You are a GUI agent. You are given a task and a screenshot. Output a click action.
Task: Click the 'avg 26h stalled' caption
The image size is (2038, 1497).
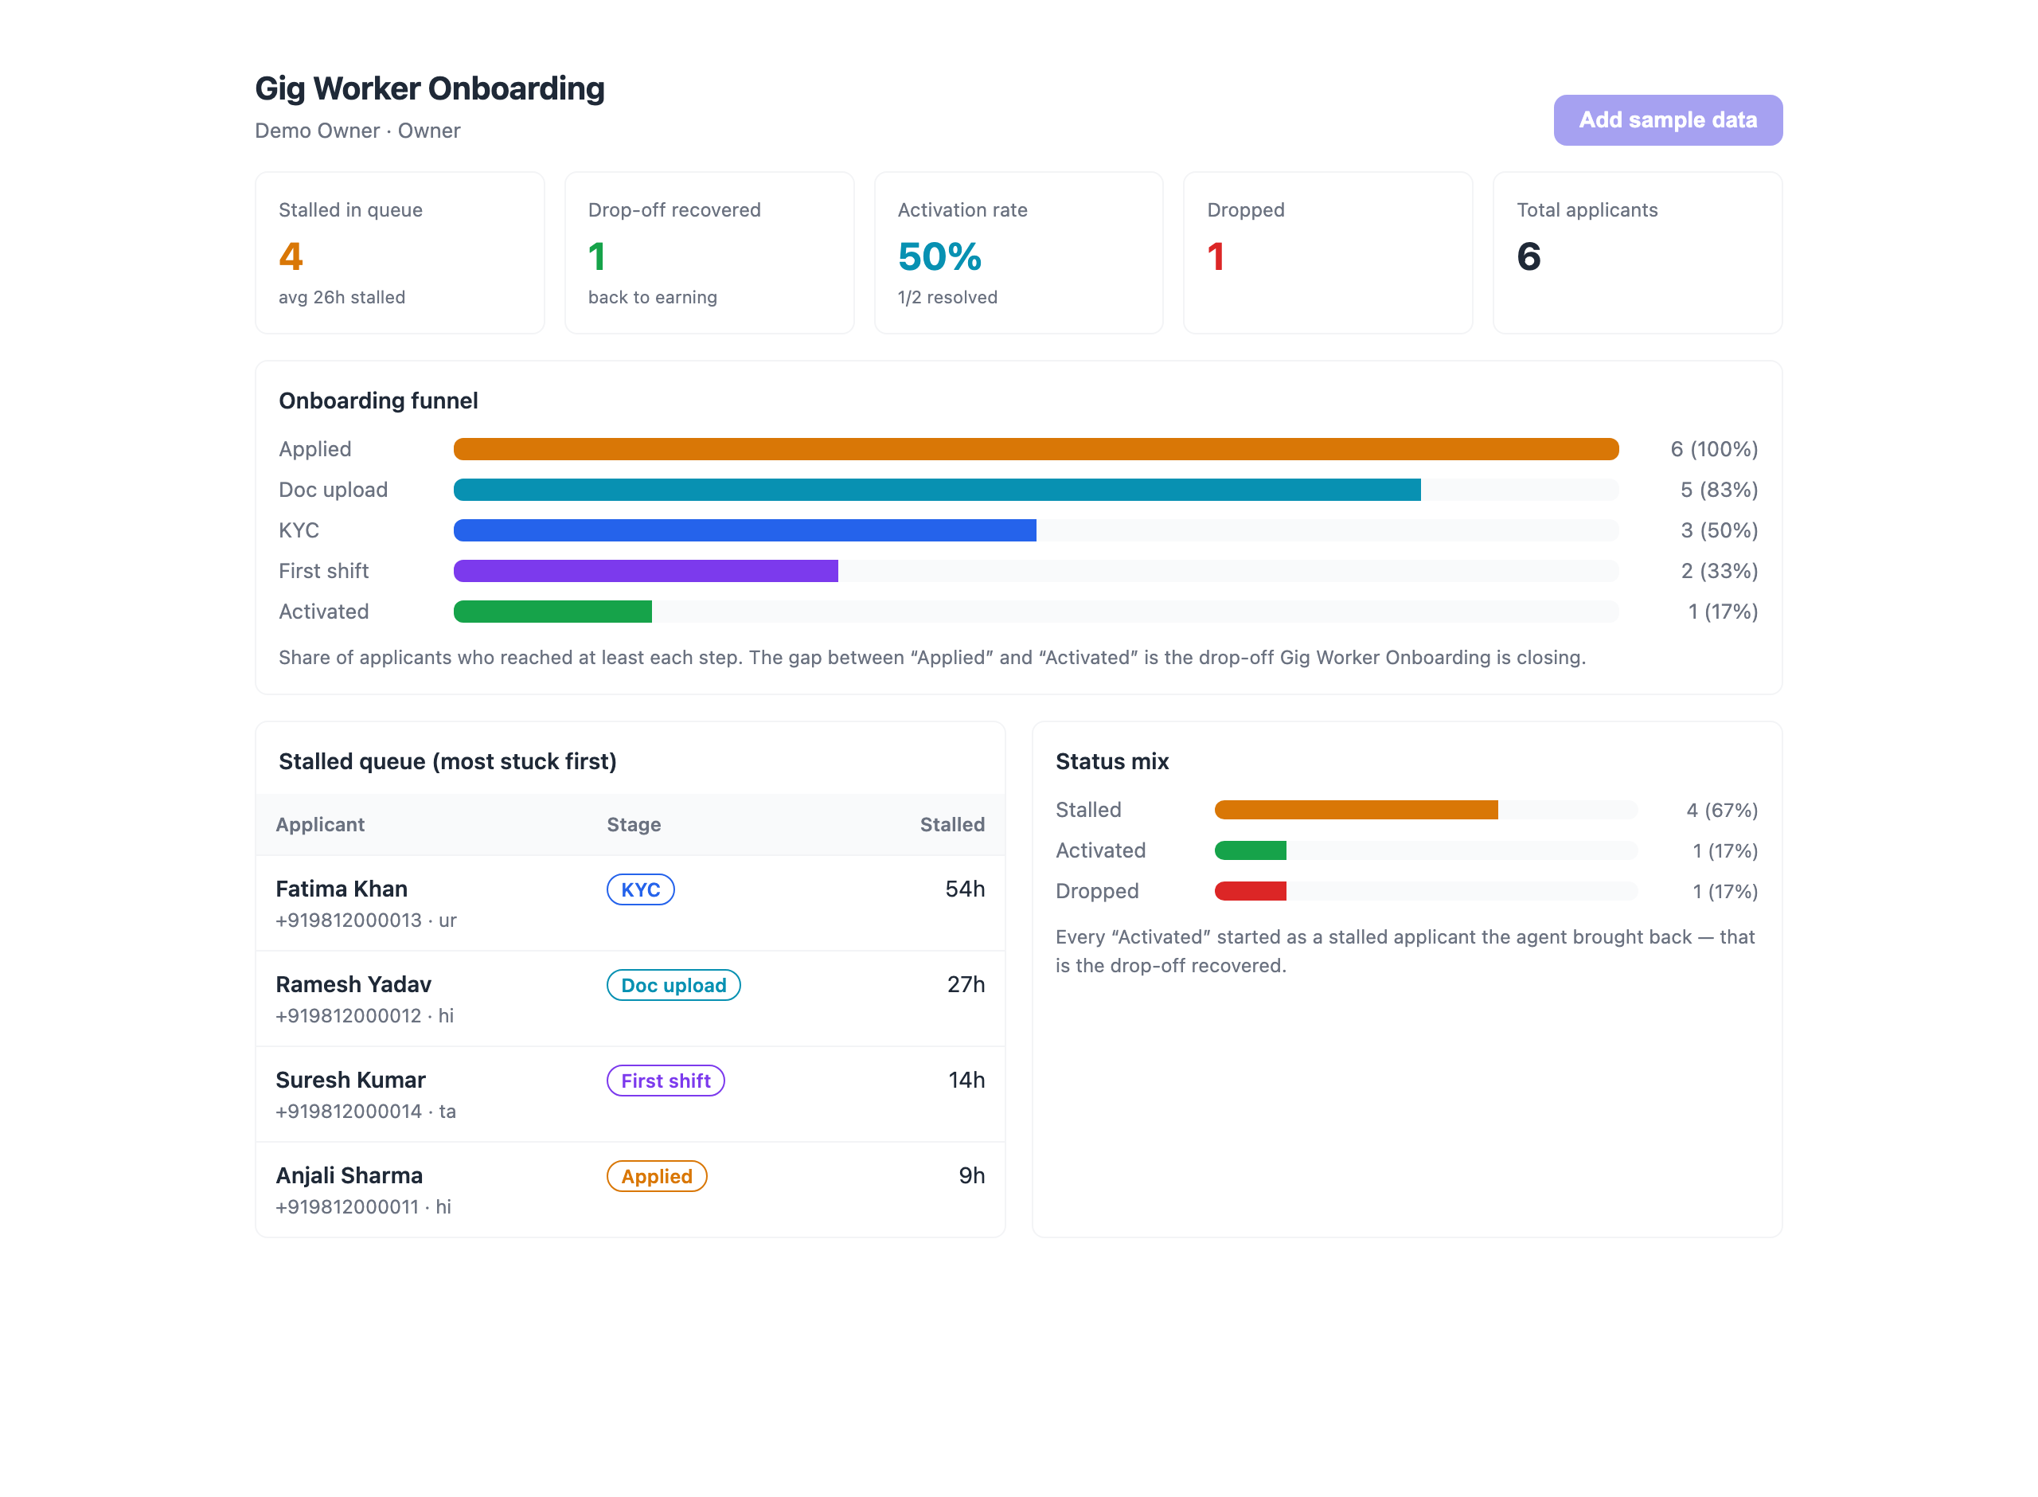click(342, 297)
